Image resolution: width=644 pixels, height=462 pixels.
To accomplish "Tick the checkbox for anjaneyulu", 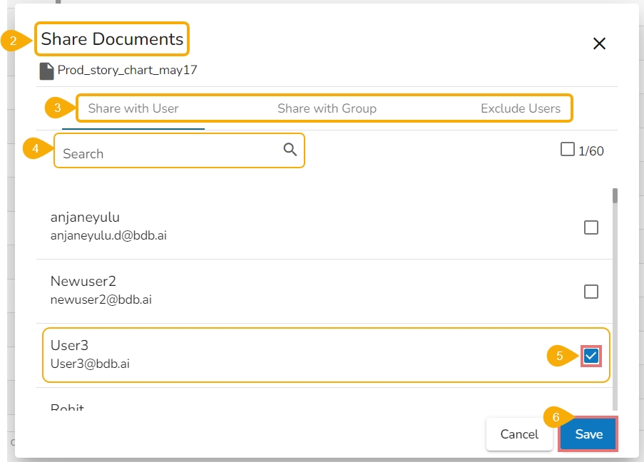I will [591, 227].
